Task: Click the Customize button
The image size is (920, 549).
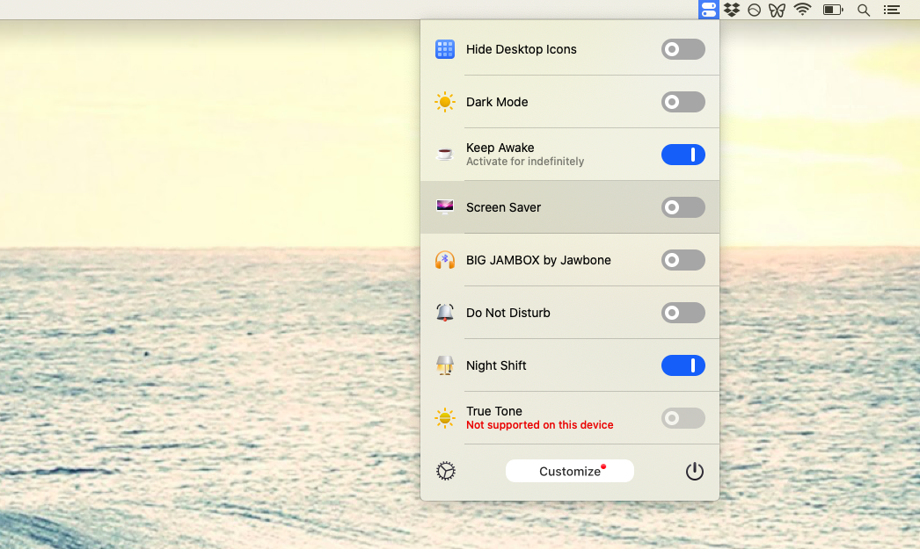Action: pyautogui.click(x=570, y=471)
